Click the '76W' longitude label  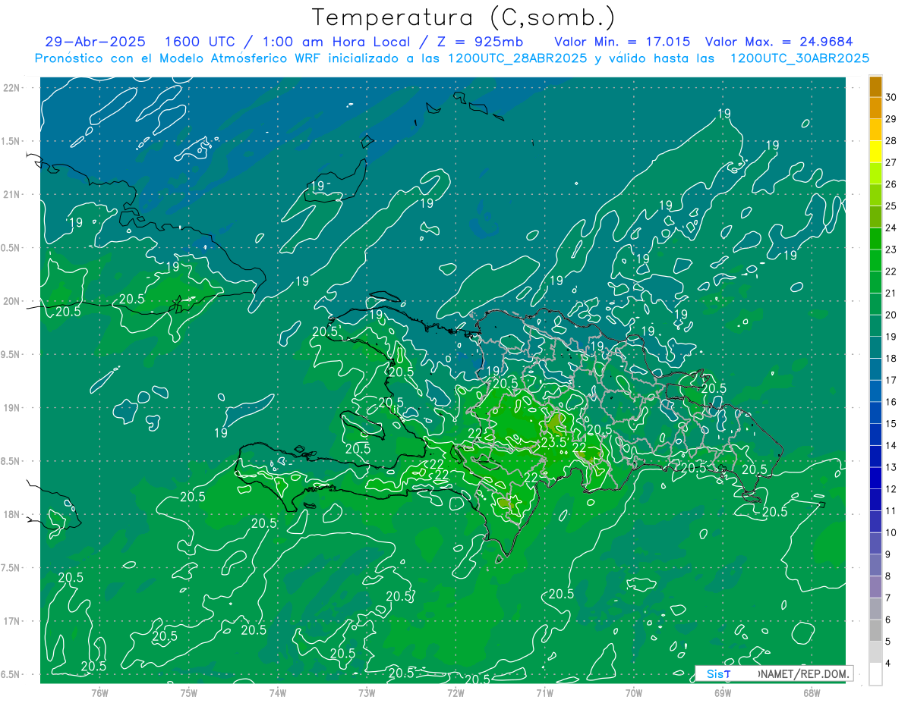(100, 692)
